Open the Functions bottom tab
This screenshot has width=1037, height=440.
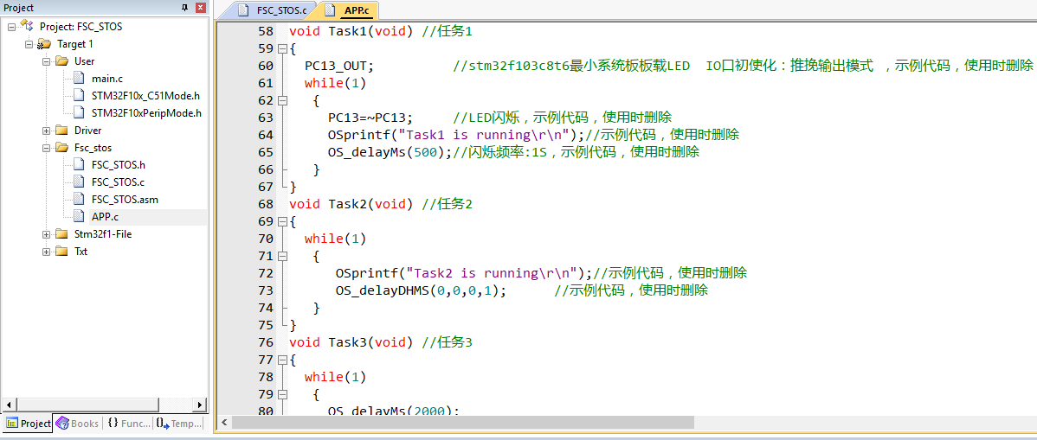[129, 424]
